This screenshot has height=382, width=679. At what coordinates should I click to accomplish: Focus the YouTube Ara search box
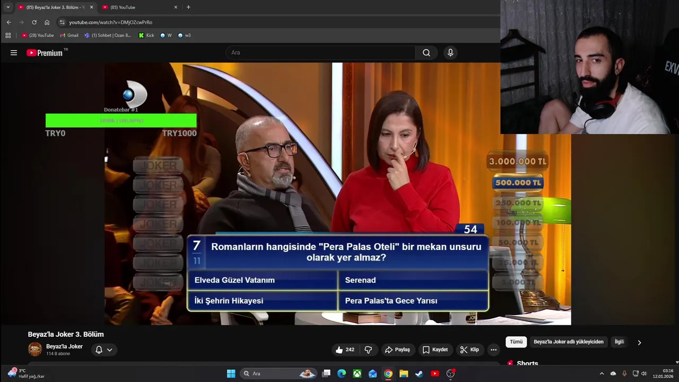coord(320,53)
